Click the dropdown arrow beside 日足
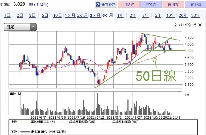Screen dimensions: 206x135 (33, 27)
